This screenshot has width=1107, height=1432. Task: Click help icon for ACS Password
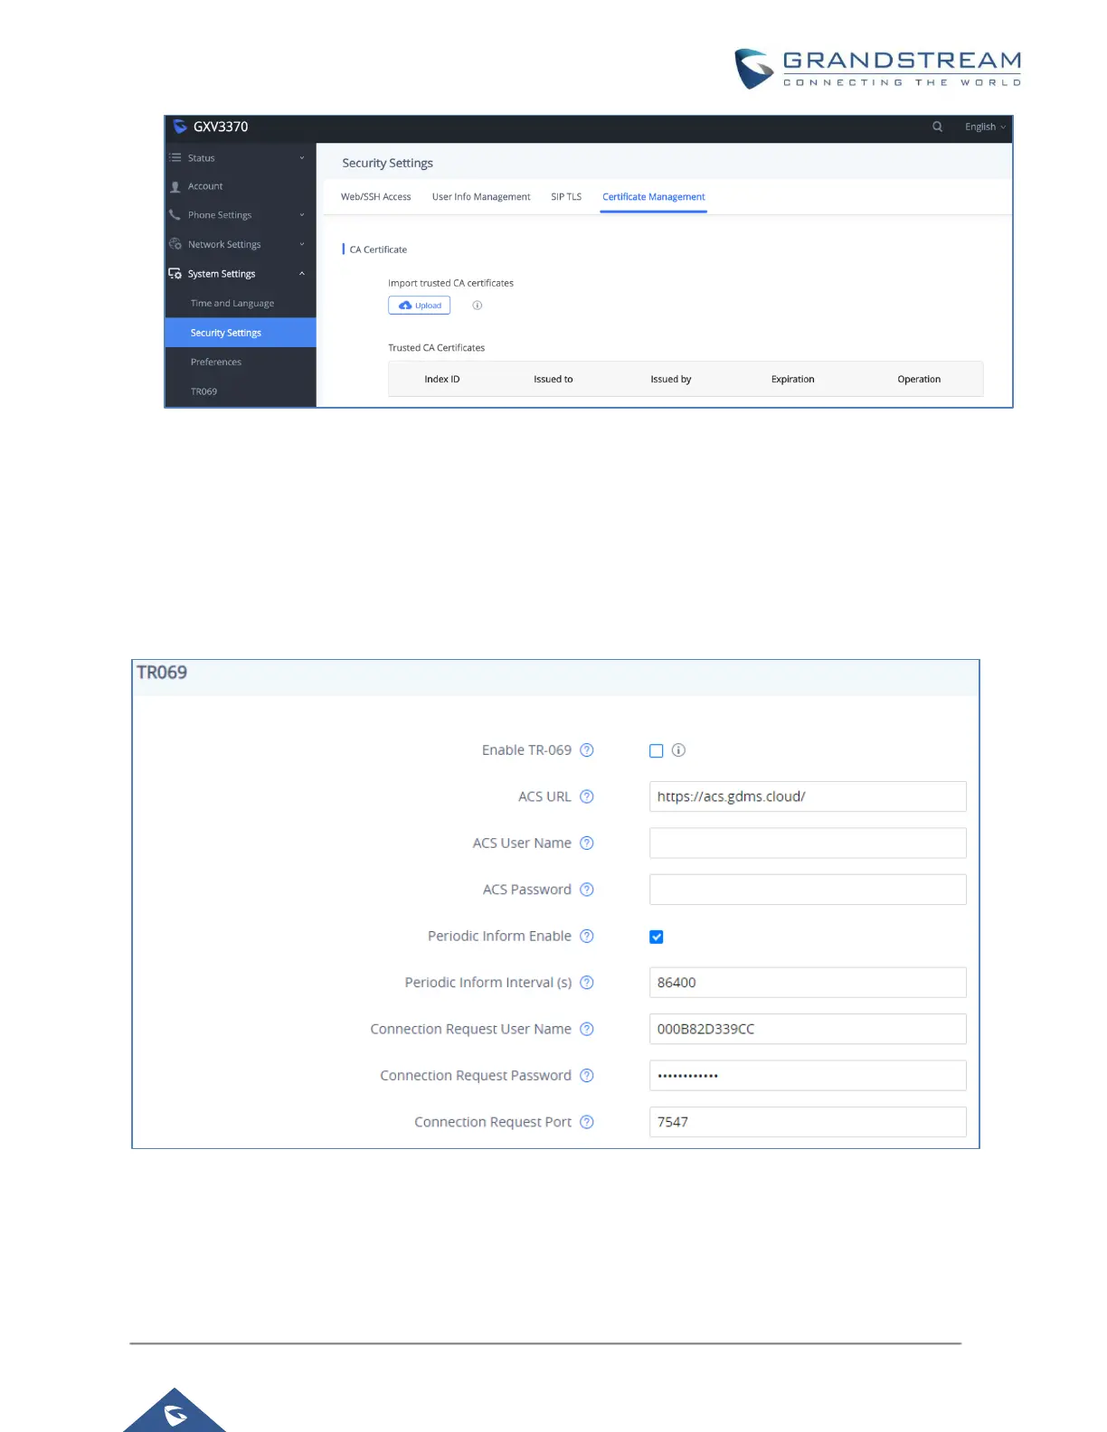pyautogui.click(x=587, y=890)
